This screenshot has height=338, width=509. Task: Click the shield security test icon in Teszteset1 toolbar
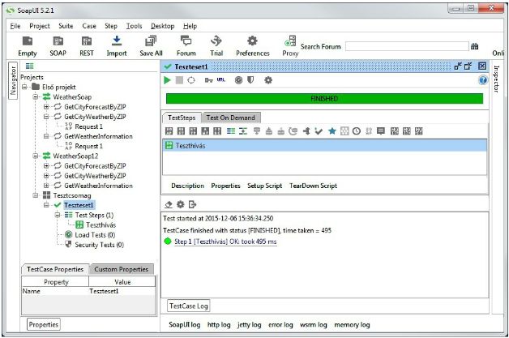click(250, 80)
